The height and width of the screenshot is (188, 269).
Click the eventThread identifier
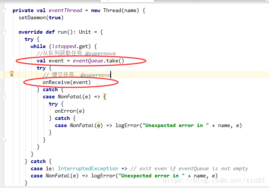(x=65, y=11)
